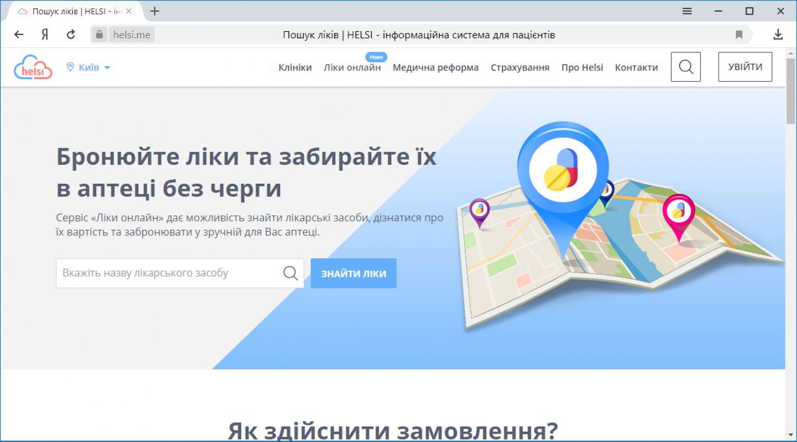The width and height of the screenshot is (797, 442).
Task: Click the vertical scrollbar thumb
Action: click(x=791, y=91)
